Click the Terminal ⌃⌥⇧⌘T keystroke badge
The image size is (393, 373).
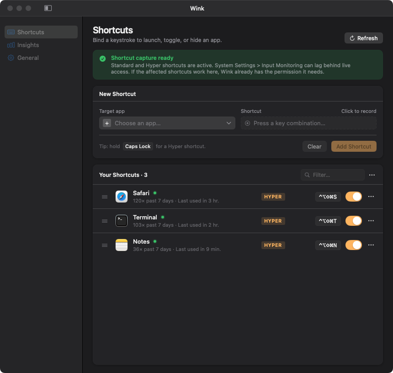[328, 221]
